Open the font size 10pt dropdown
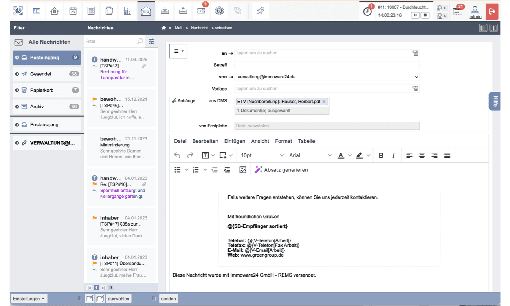 click(262, 155)
